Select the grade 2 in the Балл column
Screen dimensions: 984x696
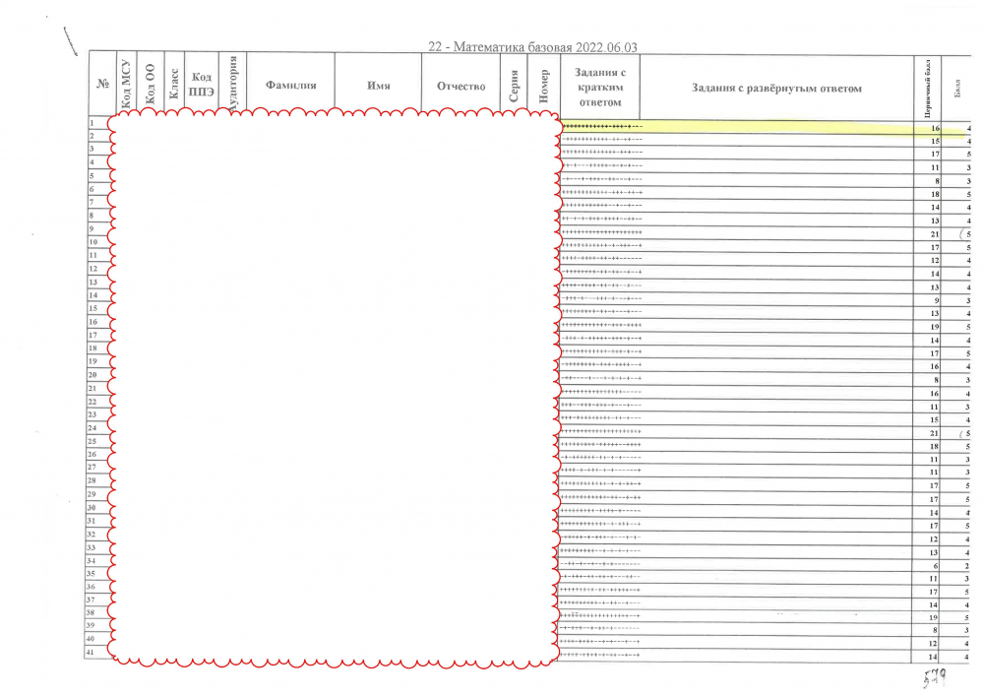tap(967, 565)
